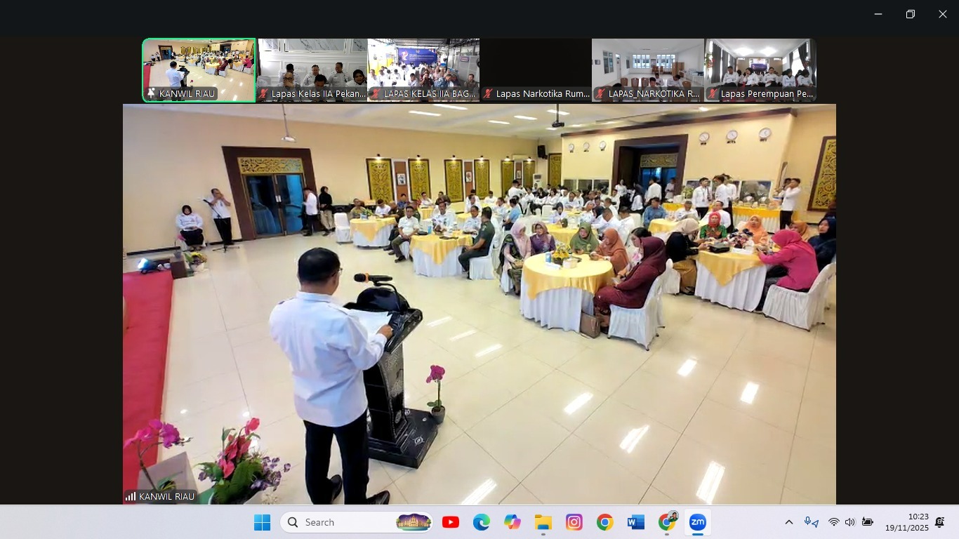Switch to Microsoft Word in the taskbar
The height and width of the screenshot is (539, 959).
coord(636,522)
